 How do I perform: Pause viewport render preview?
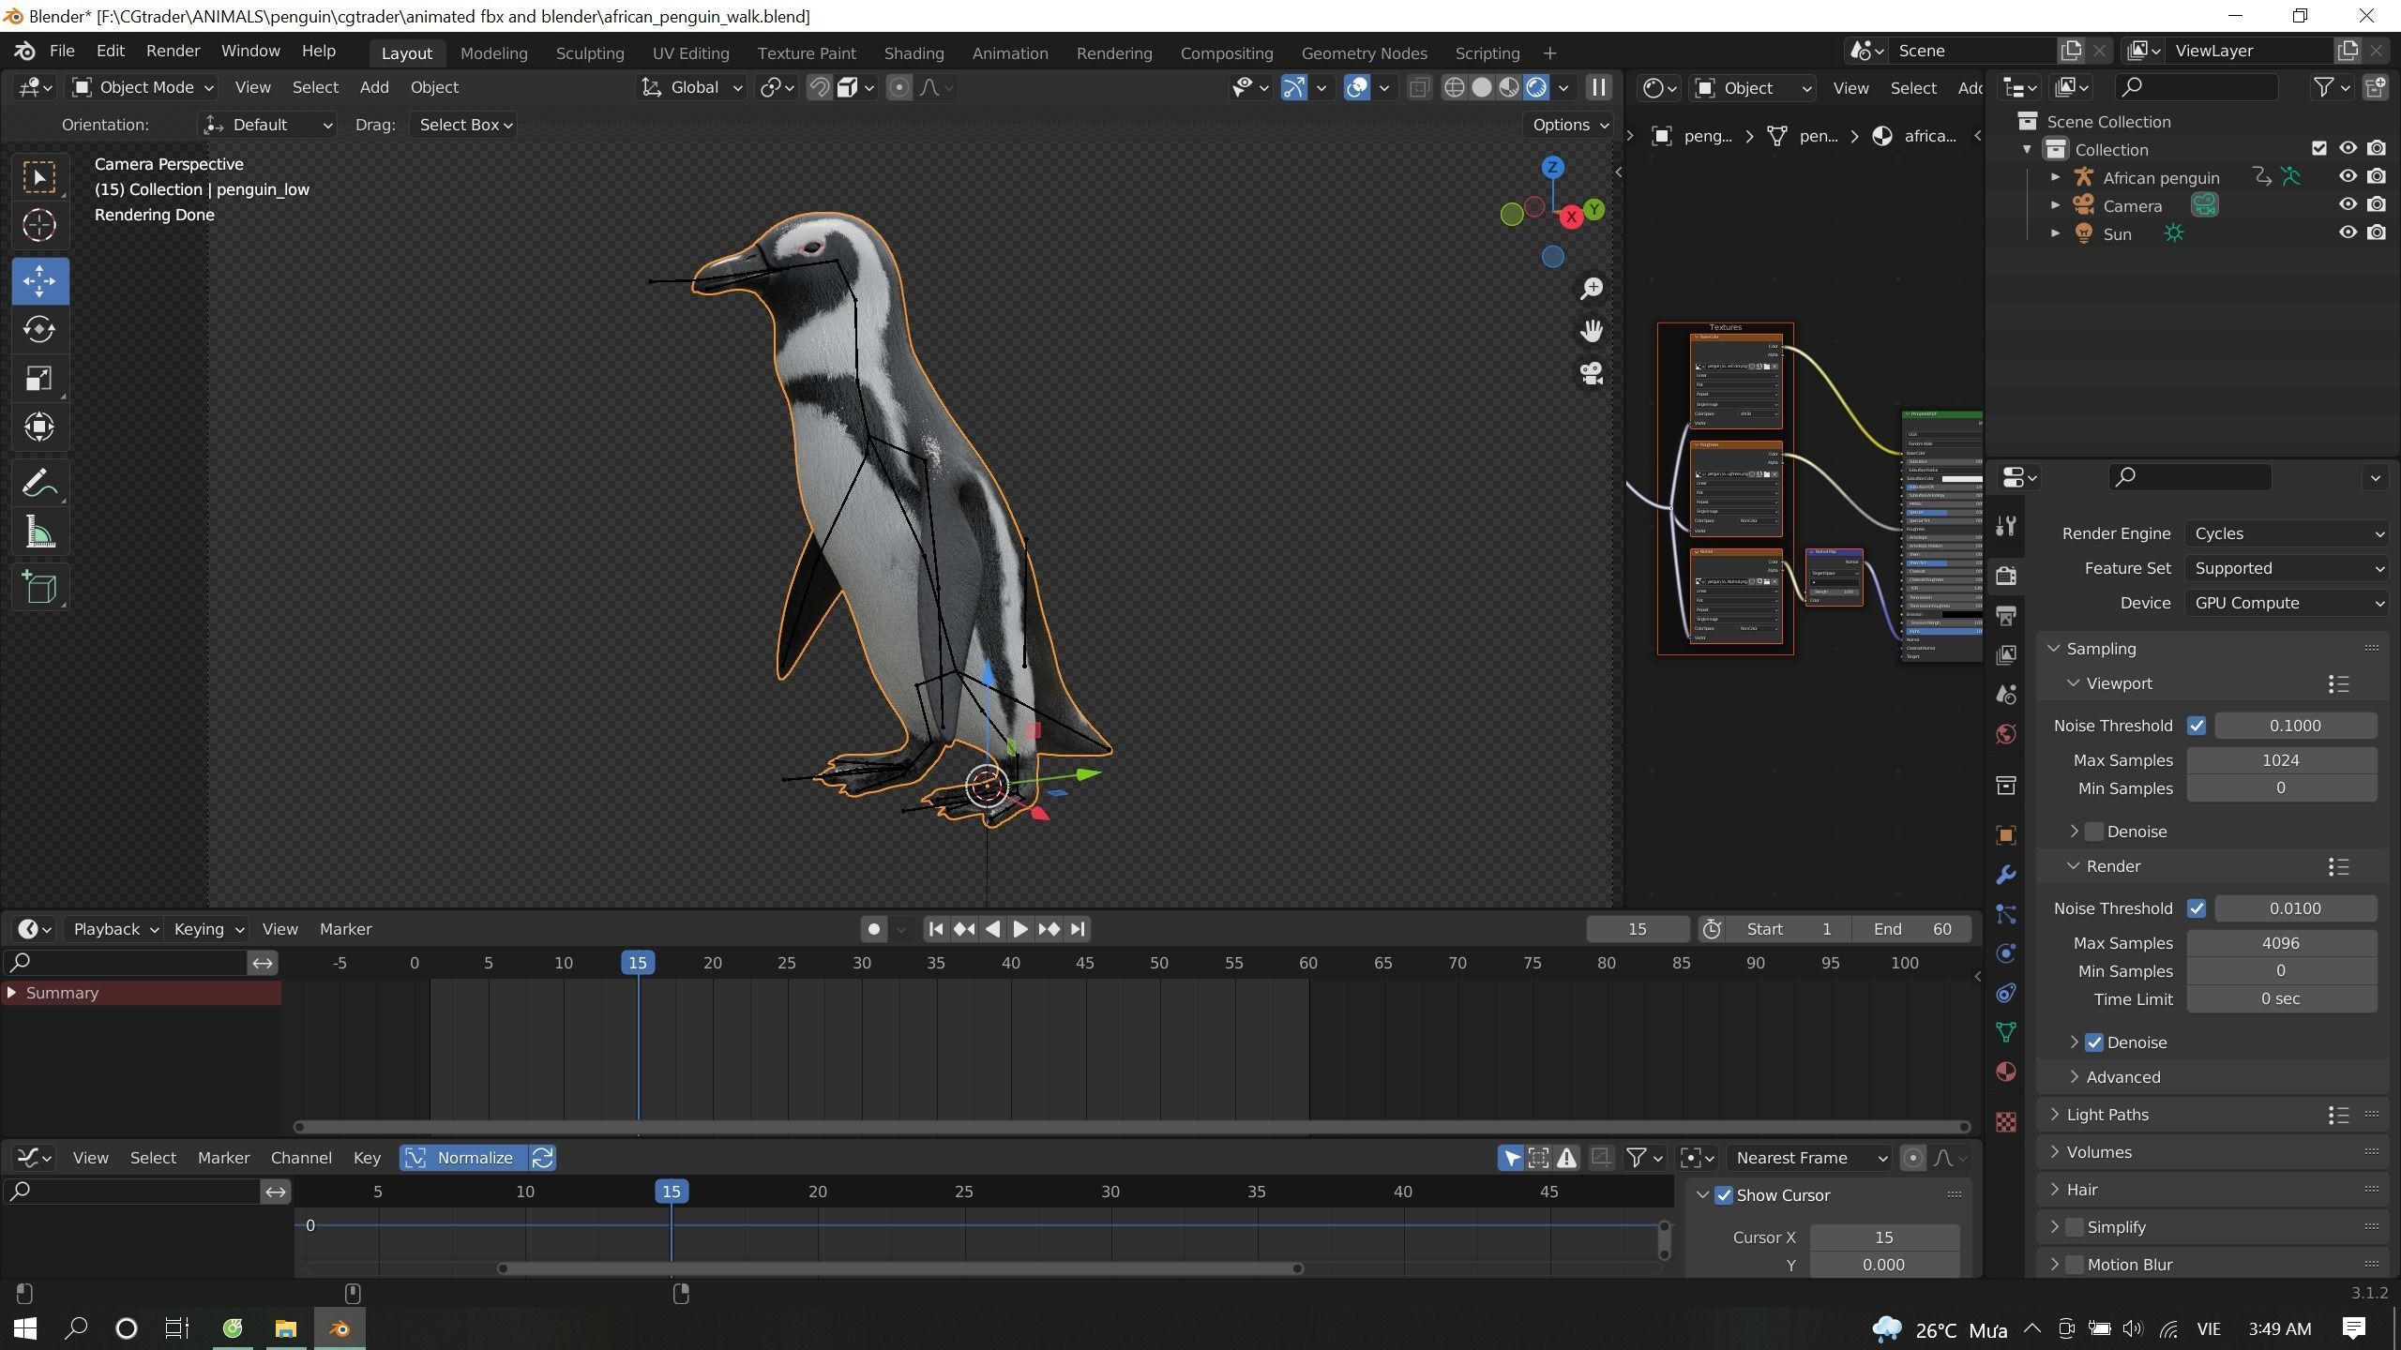click(x=1598, y=87)
